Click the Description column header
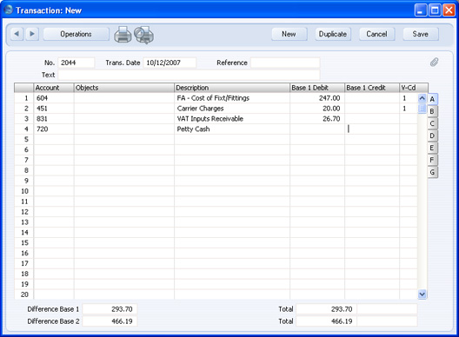Screen dimensions: 459x337 click(x=232, y=88)
